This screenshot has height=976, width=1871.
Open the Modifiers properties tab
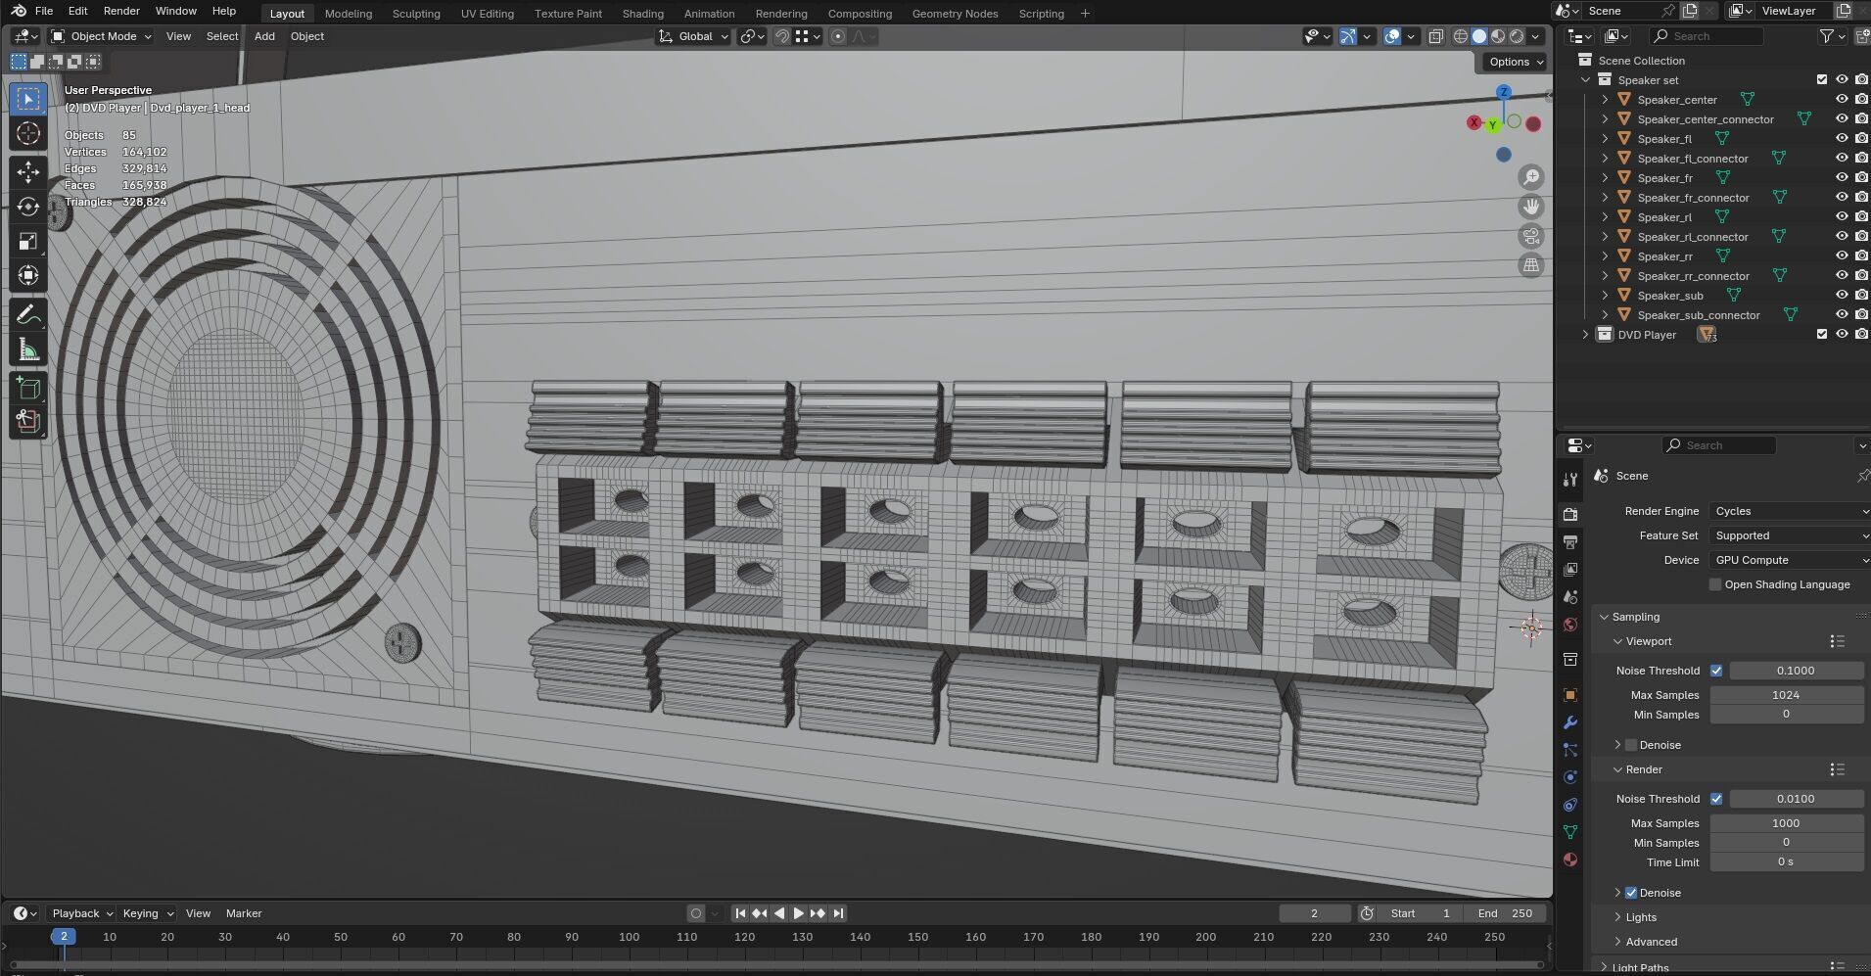(x=1570, y=722)
